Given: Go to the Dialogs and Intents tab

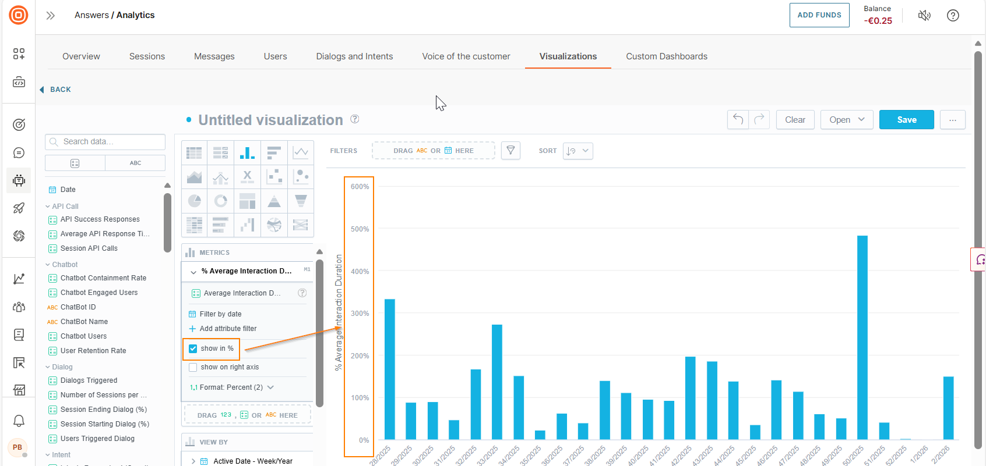Looking at the screenshot, I should pos(354,56).
